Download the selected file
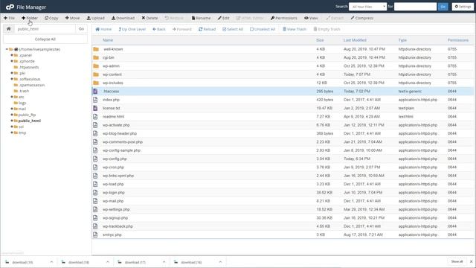Image resolution: width=476 pixels, height=268 pixels. tap(123, 18)
